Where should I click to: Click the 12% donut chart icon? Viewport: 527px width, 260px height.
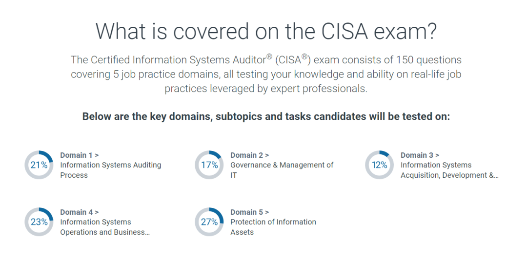[x=380, y=165]
